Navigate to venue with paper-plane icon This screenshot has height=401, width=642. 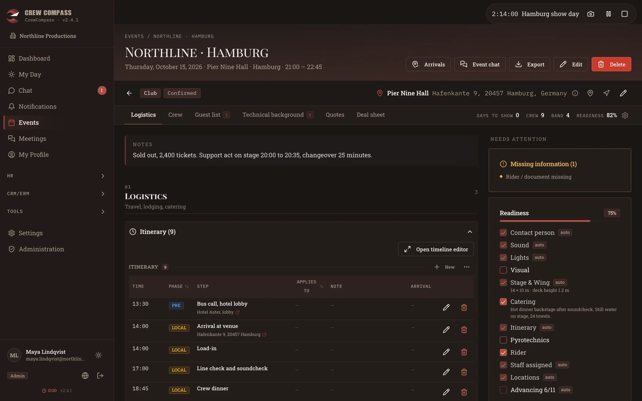pyautogui.click(x=606, y=93)
